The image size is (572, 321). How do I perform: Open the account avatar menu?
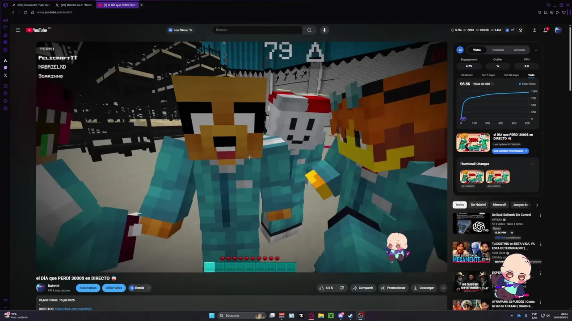[x=558, y=30]
